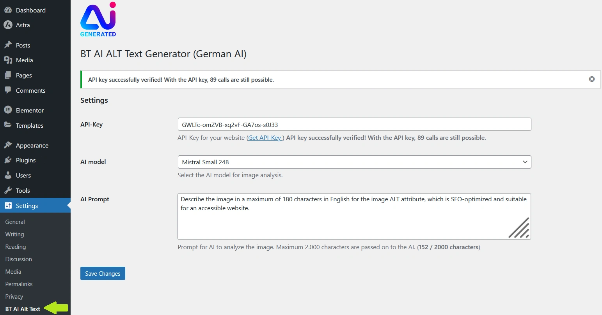
Task: Click the Save Changes button
Action: click(102, 273)
